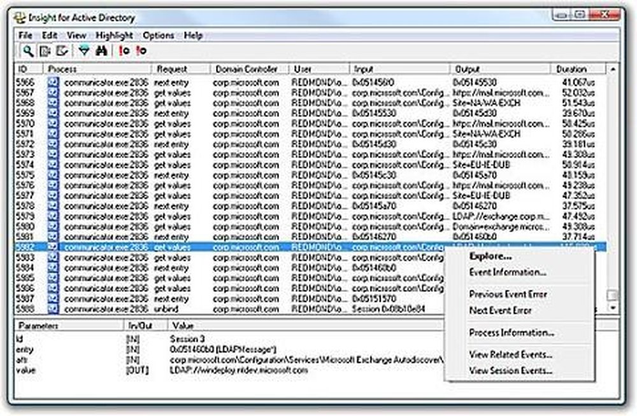The height and width of the screenshot is (416, 637).
Task: Click 'Session 0x08b10e84' input in row 5988
Action: tap(389, 309)
